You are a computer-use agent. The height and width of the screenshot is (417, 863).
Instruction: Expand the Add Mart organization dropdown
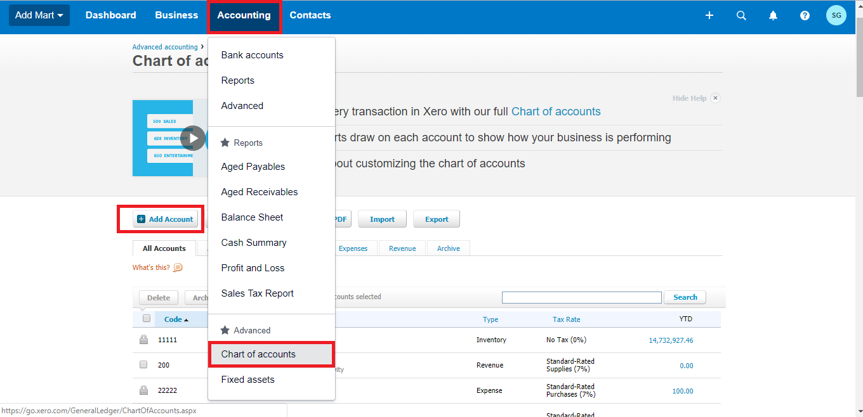point(39,15)
